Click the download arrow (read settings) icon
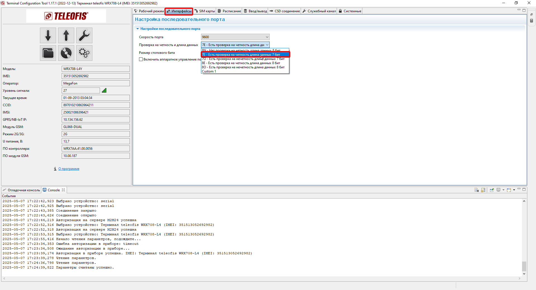Screen dimensions: 536x290 (48, 35)
